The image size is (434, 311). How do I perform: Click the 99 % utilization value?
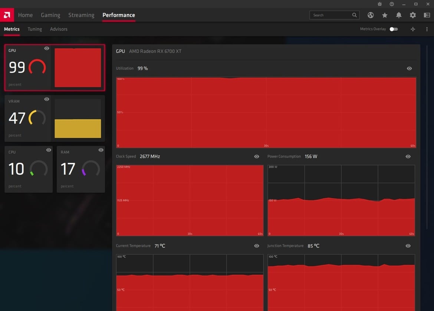coord(142,68)
